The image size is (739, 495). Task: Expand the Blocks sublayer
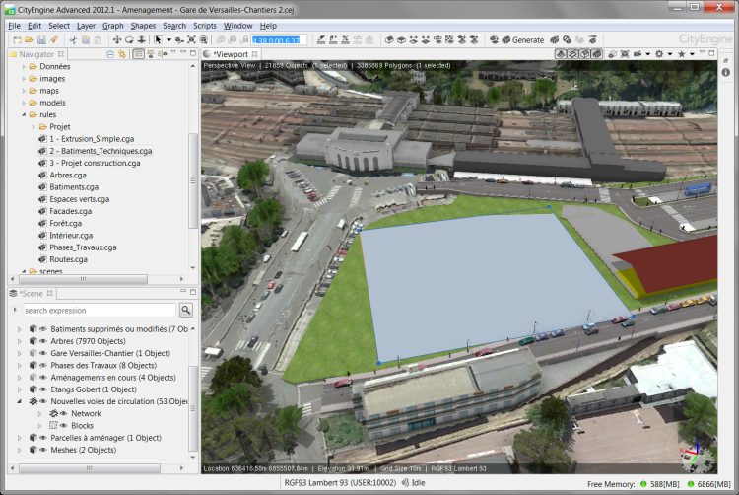39,426
